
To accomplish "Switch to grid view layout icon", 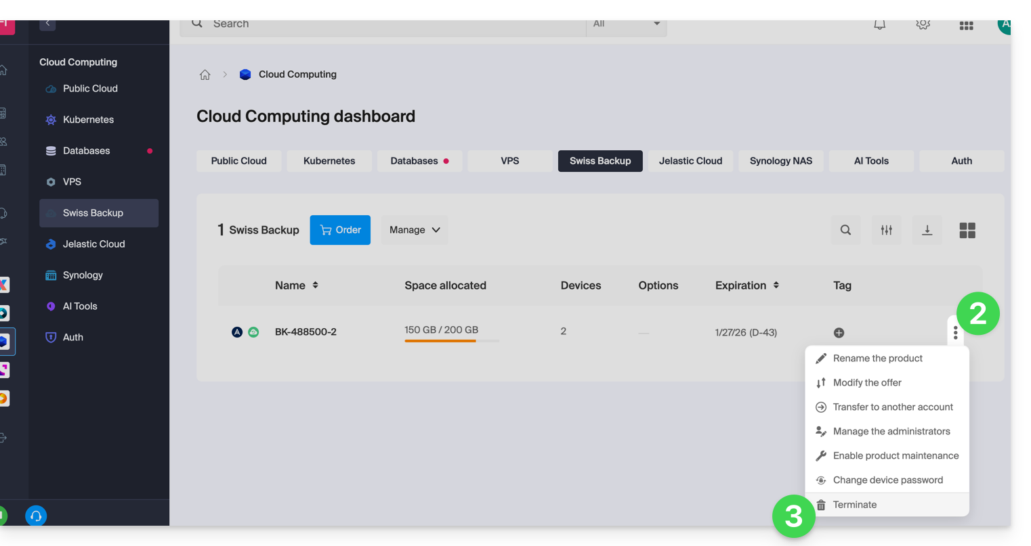I will tap(967, 231).
